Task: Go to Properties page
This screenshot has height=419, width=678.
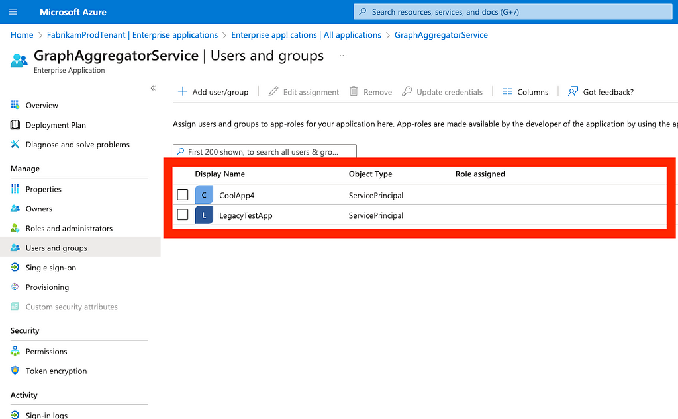Action: [44, 190]
